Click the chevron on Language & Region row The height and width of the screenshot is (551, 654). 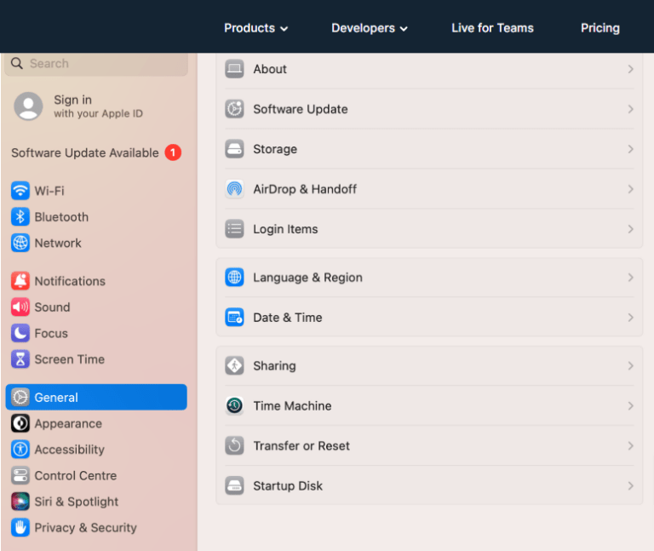(x=631, y=278)
